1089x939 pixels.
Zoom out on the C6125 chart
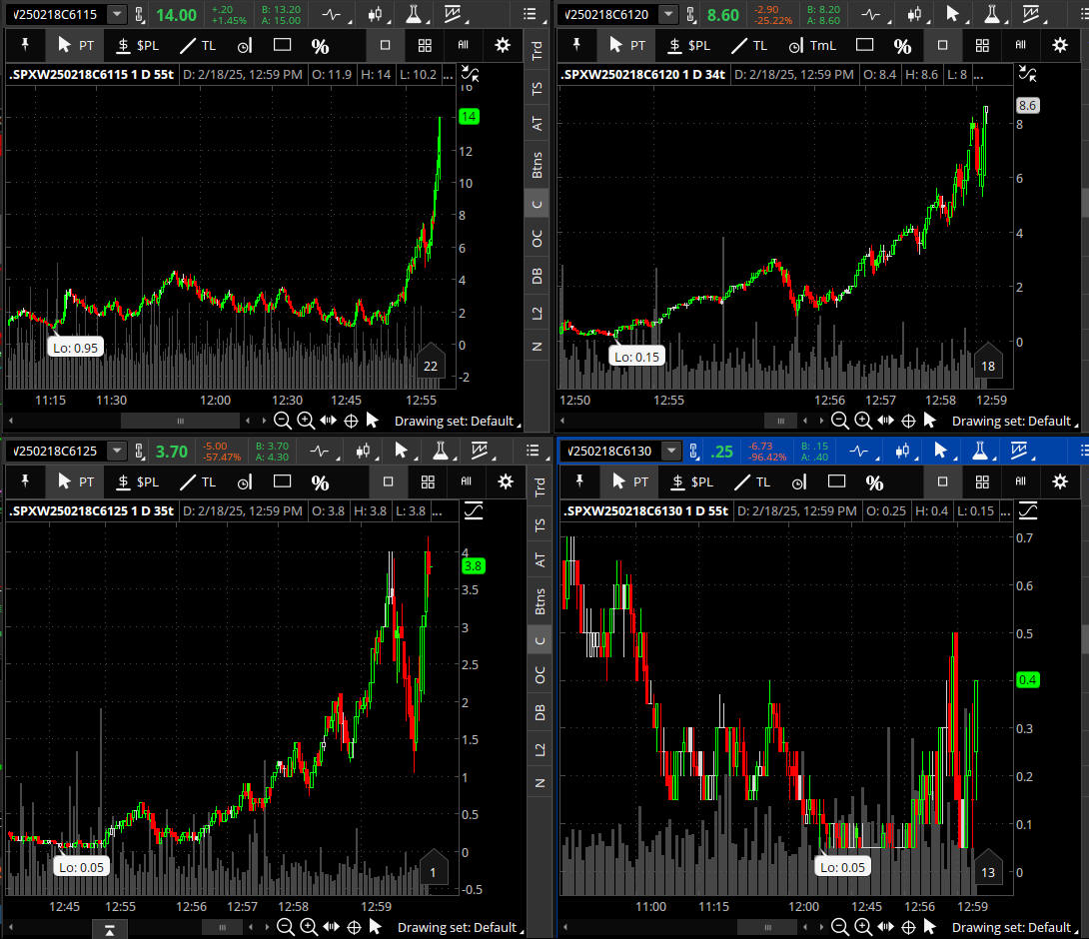point(285,926)
